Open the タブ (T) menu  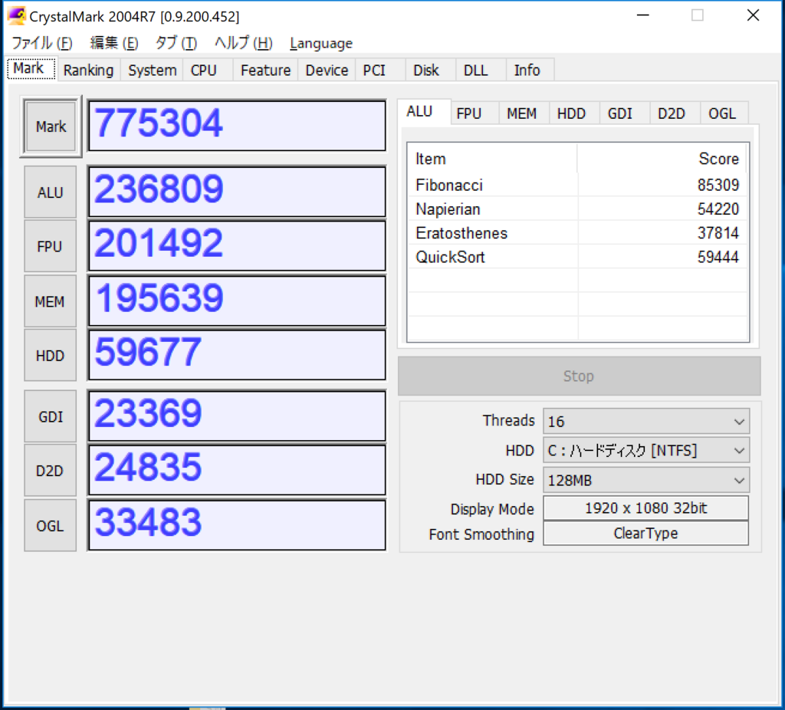[176, 43]
